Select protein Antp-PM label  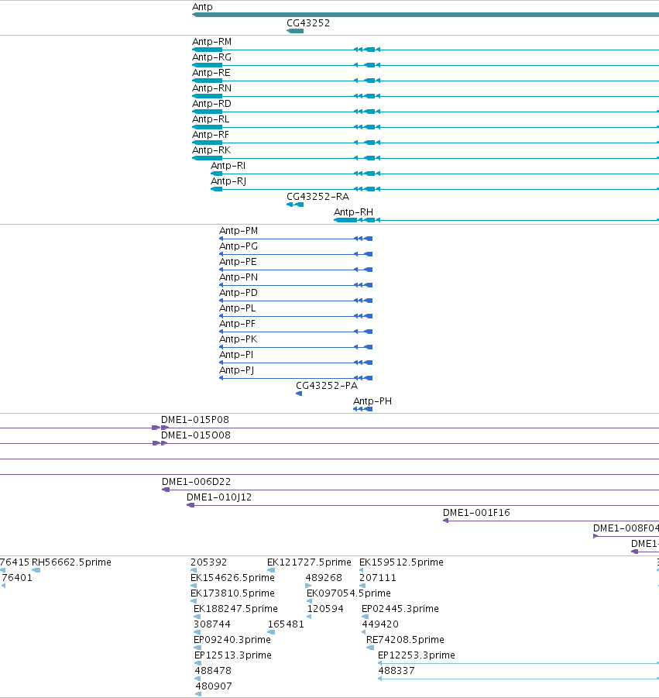[238, 231]
